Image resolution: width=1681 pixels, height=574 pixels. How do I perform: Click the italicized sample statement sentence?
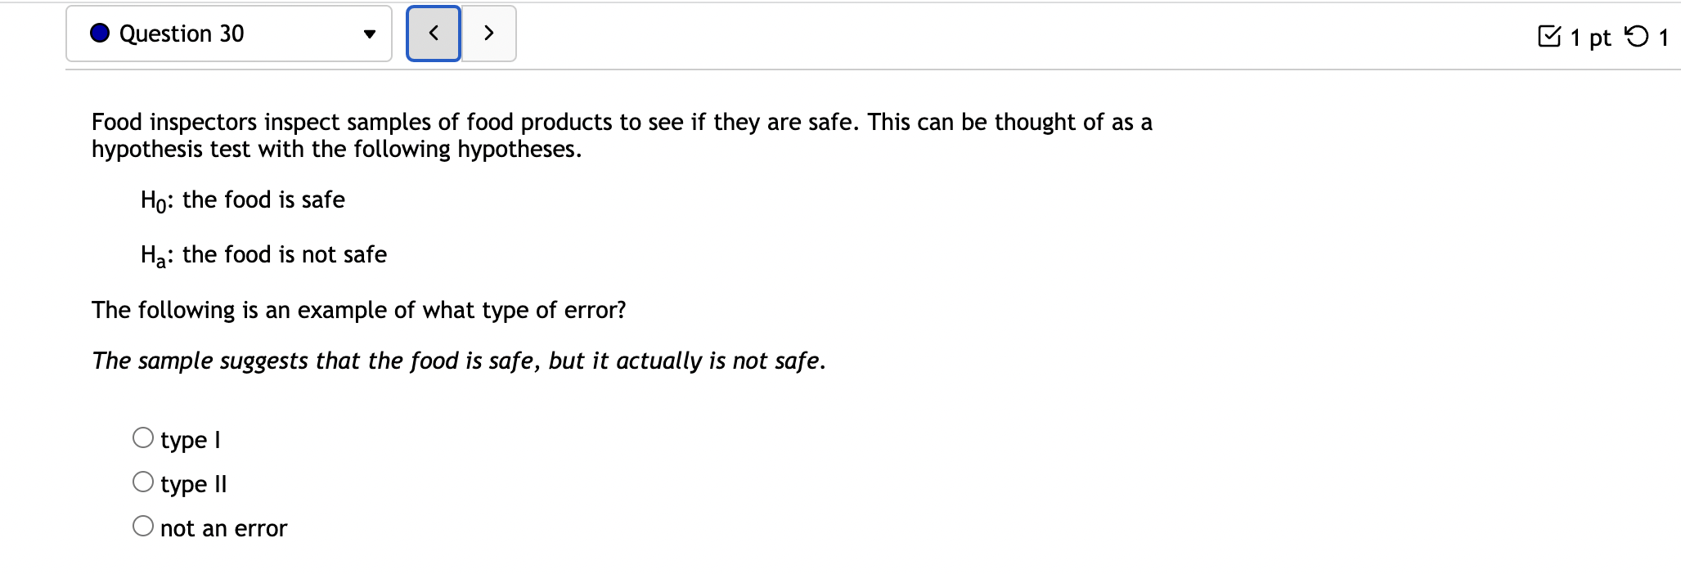pyautogui.click(x=458, y=360)
